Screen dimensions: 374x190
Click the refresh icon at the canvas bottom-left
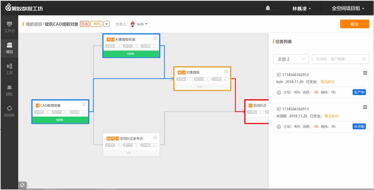click(22, 185)
